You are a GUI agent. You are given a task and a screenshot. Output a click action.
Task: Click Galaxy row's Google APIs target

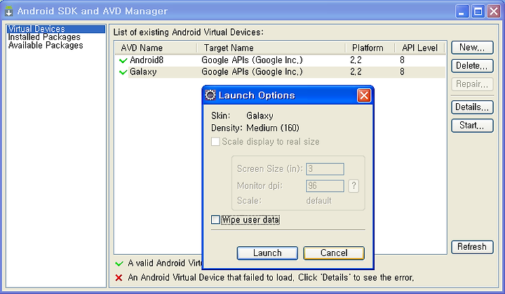[x=252, y=72]
